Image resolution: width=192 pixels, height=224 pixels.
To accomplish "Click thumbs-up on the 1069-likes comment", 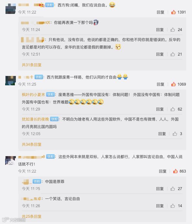I will (174, 84).
